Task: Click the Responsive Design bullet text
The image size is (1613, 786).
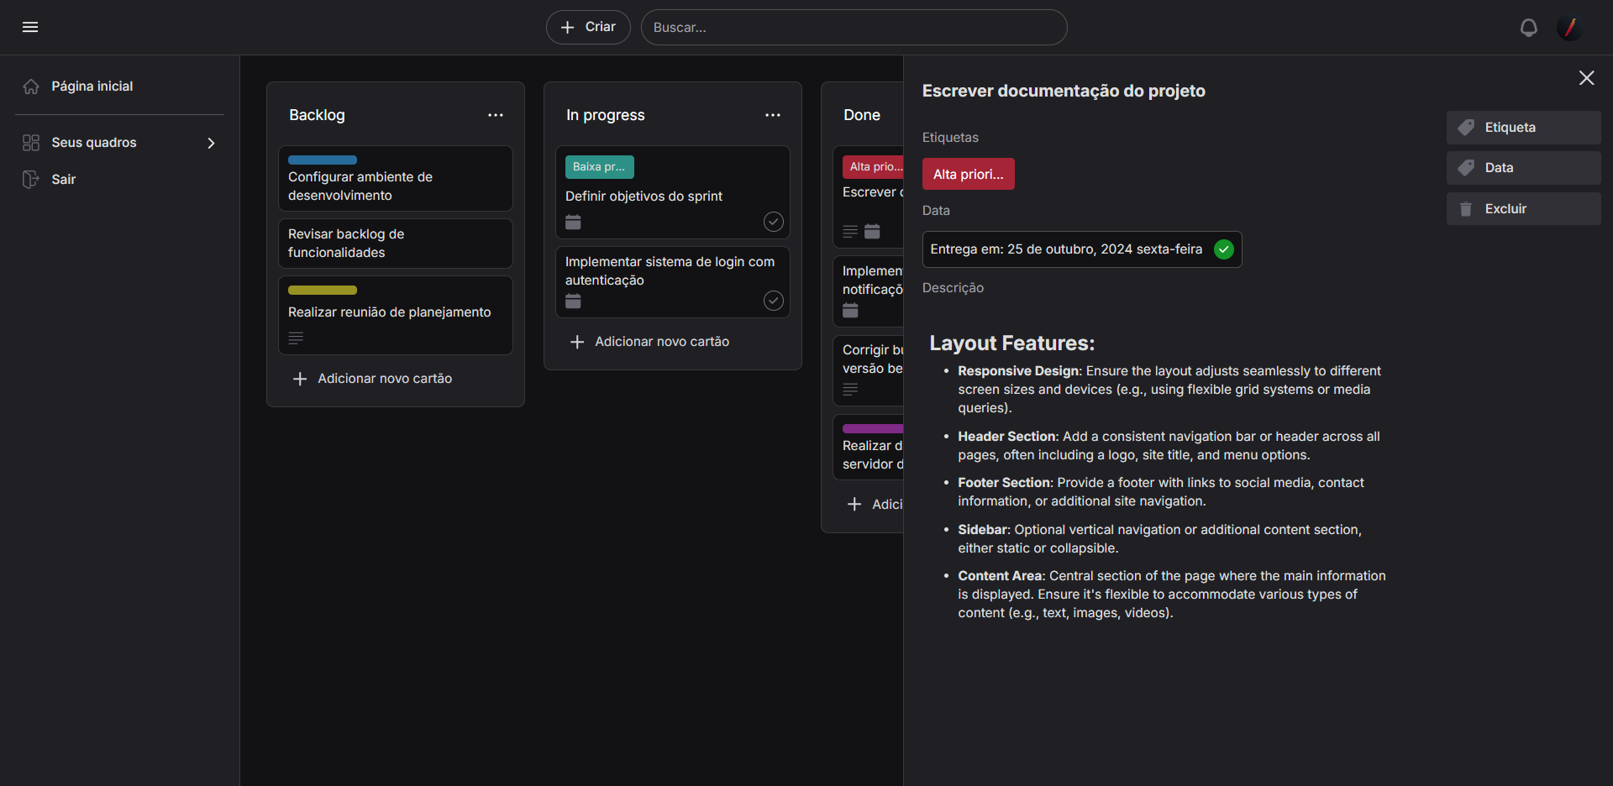Action: pyautogui.click(x=1169, y=390)
